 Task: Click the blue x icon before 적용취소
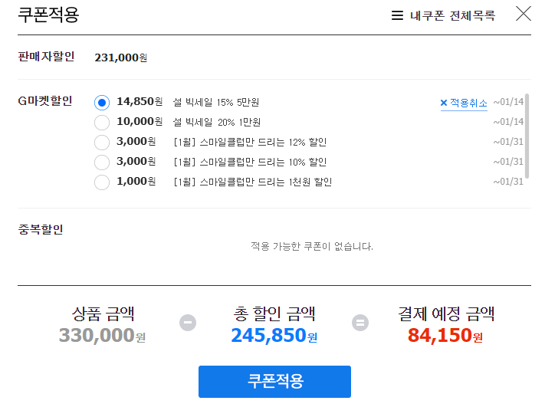coord(444,103)
